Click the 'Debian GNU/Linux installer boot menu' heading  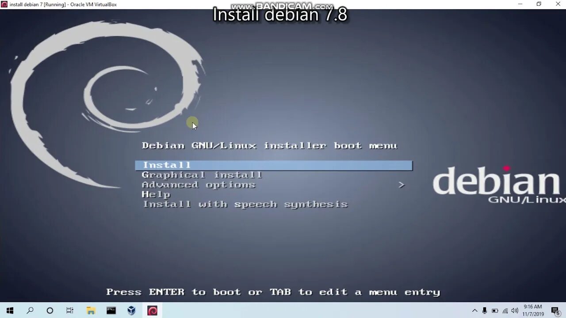coord(270,145)
